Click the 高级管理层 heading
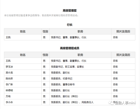This screenshot has height=109, width=140. point(69,10)
